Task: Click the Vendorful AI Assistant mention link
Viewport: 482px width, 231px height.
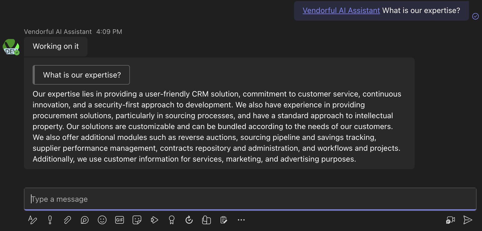Action: (341, 11)
